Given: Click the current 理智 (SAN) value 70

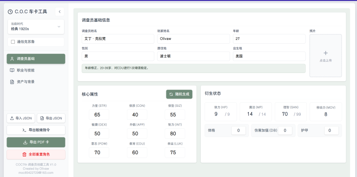Looking at the screenshot, I should [285, 114].
